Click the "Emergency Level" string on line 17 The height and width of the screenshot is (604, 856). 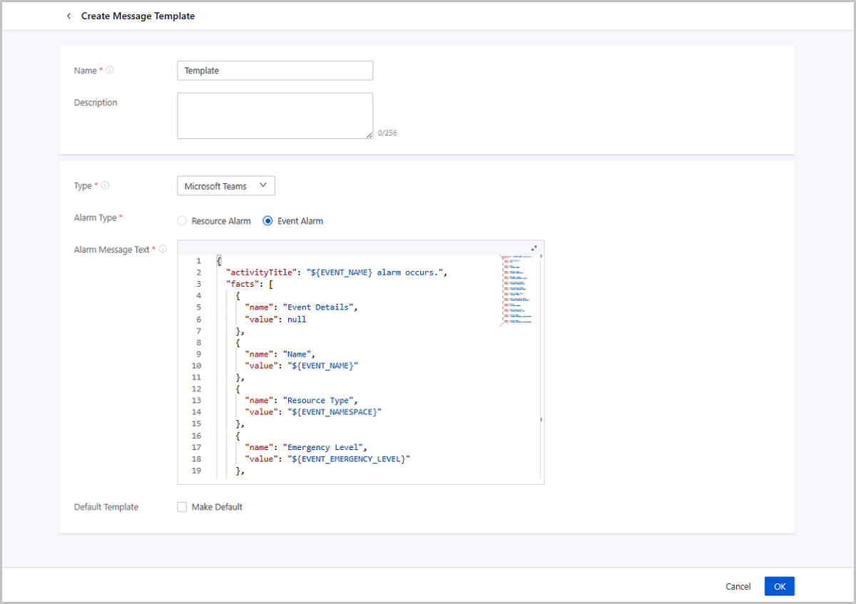tap(322, 447)
